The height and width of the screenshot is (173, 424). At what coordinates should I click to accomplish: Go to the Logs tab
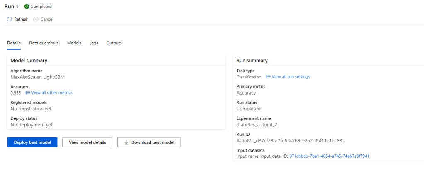click(x=94, y=43)
